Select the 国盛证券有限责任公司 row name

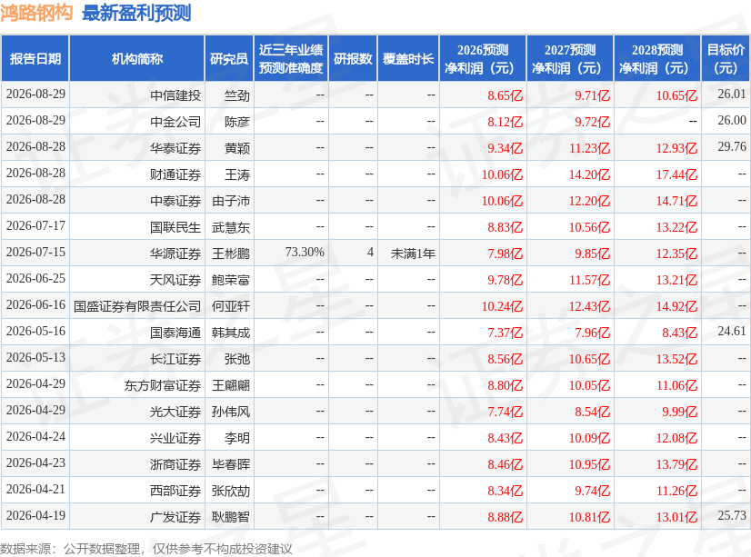(x=137, y=306)
